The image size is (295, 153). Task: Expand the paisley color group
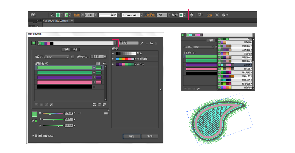(113, 64)
